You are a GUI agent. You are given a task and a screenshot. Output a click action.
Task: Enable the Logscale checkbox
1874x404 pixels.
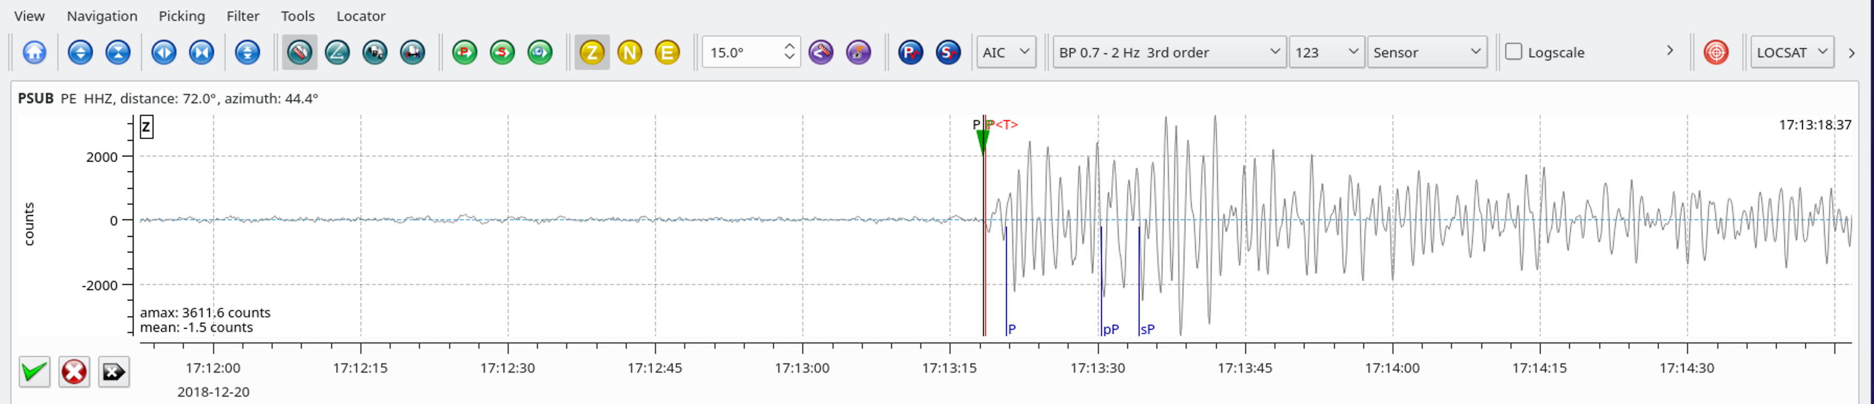tap(1513, 52)
